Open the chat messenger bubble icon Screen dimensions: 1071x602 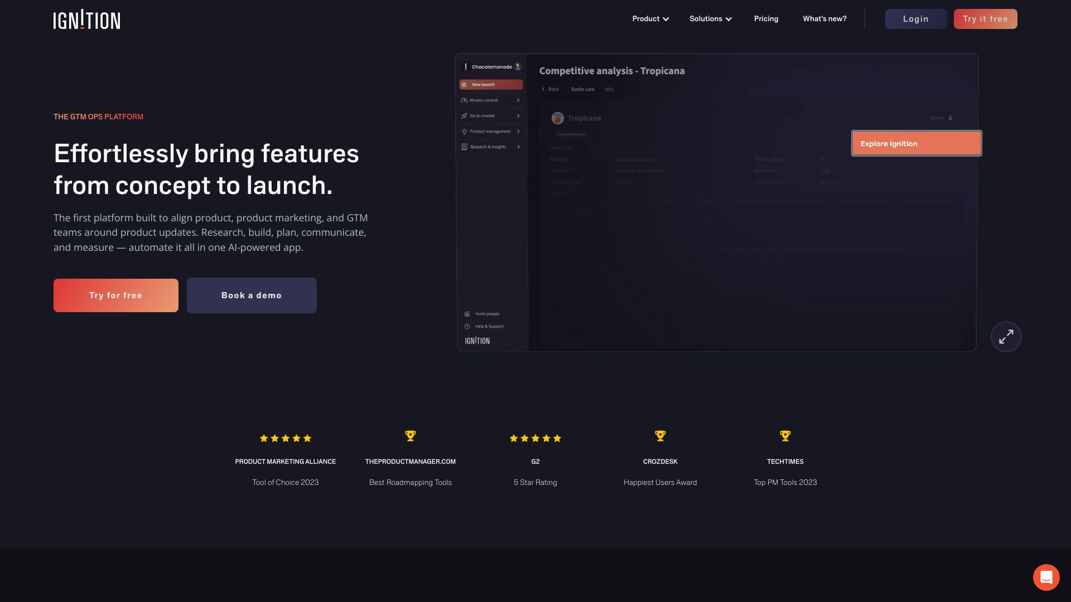1046,577
